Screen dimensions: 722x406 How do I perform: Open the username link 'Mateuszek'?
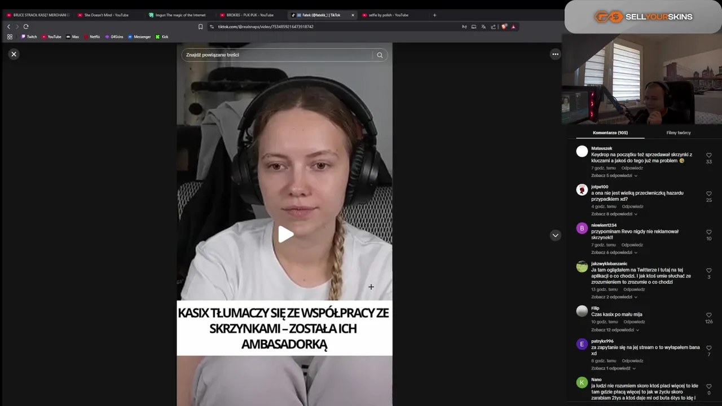point(601,148)
